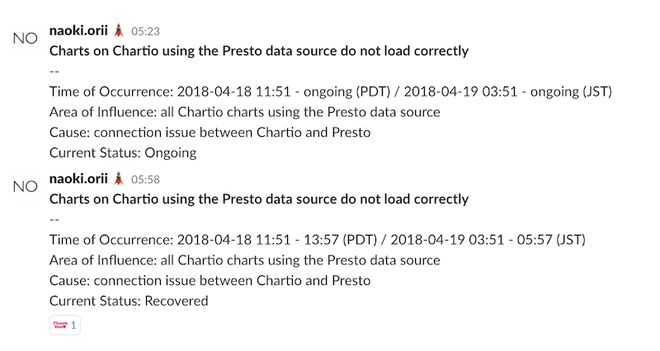
Task: Click the Cause line in the 05:23 message
Action: click(x=210, y=133)
